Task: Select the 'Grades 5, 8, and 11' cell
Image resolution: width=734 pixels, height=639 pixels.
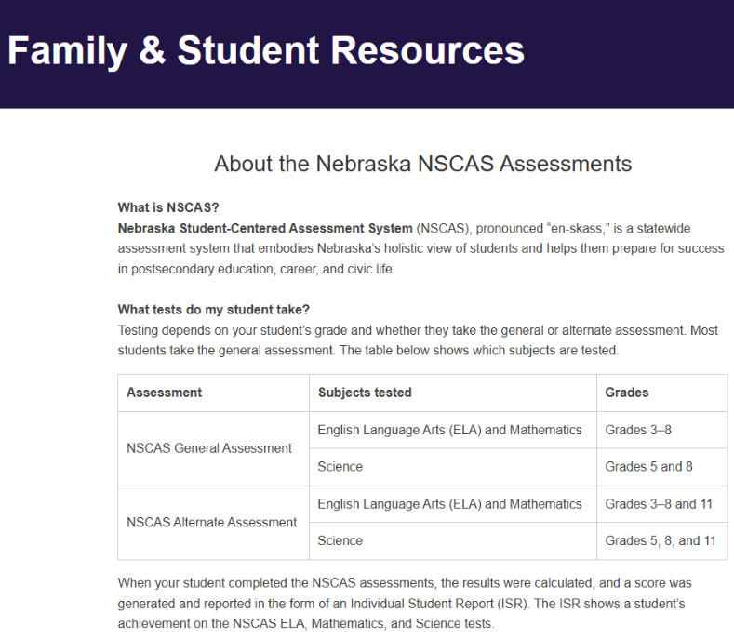Action: pyautogui.click(x=662, y=540)
